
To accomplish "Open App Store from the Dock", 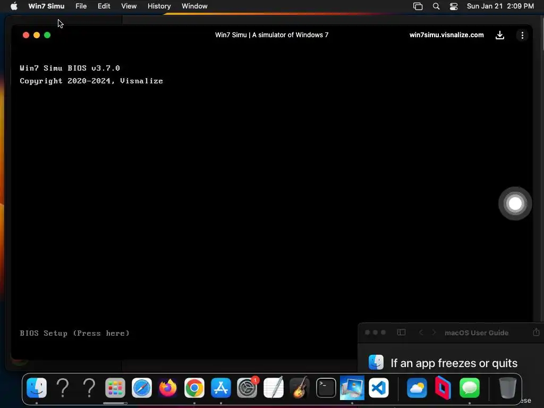I will coord(220,387).
